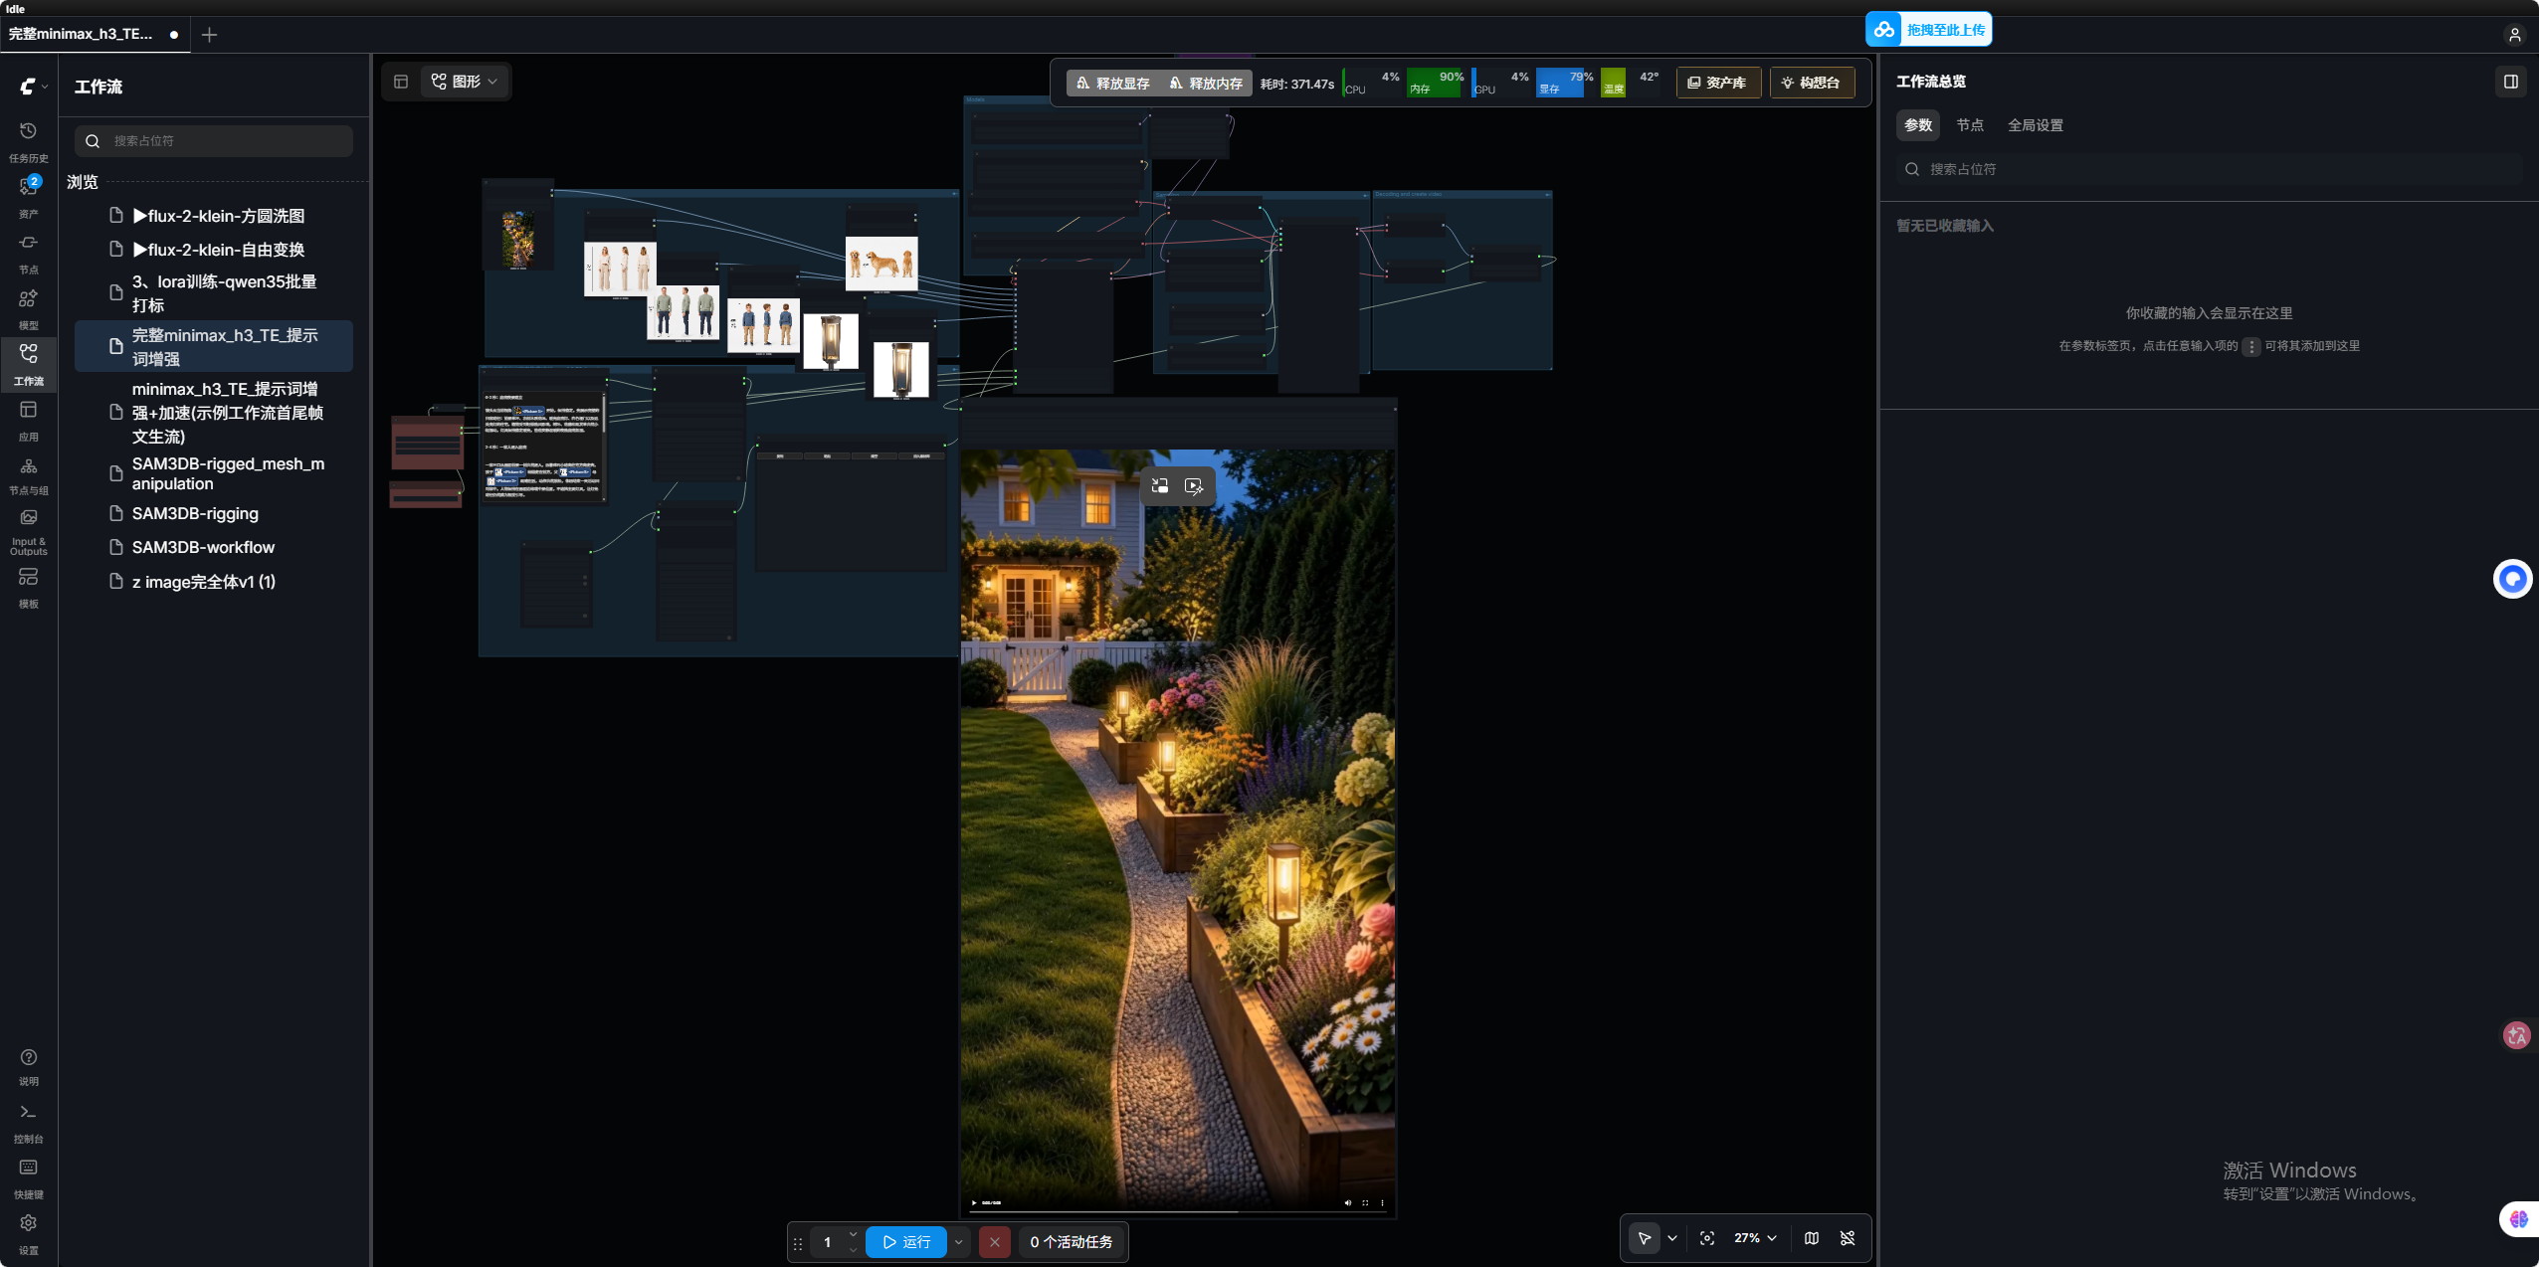The image size is (2539, 1267).
Task: Click the workflow 搜索占位符 search field
Action: click(x=214, y=141)
